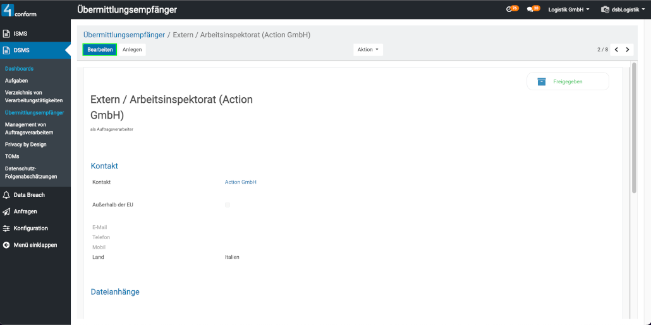651x325 pixels.
Task: Toggle the Außerhalb der EU checkbox
Action: pos(228,204)
